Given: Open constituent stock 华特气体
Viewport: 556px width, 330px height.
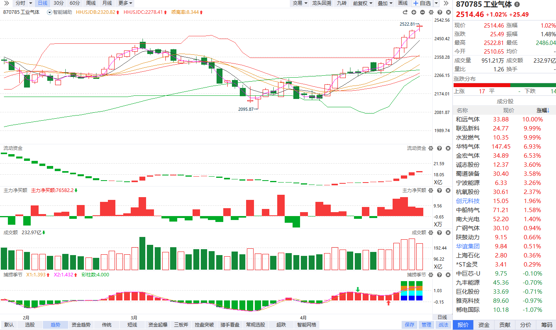Looking at the screenshot, I should [468, 146].
